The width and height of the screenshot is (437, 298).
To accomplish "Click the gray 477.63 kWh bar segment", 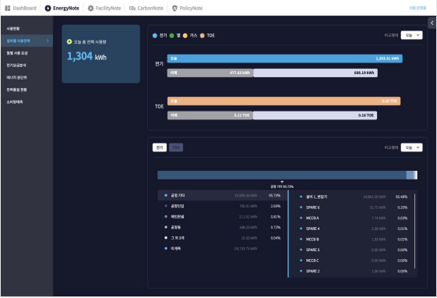I will tap(210, 73).
